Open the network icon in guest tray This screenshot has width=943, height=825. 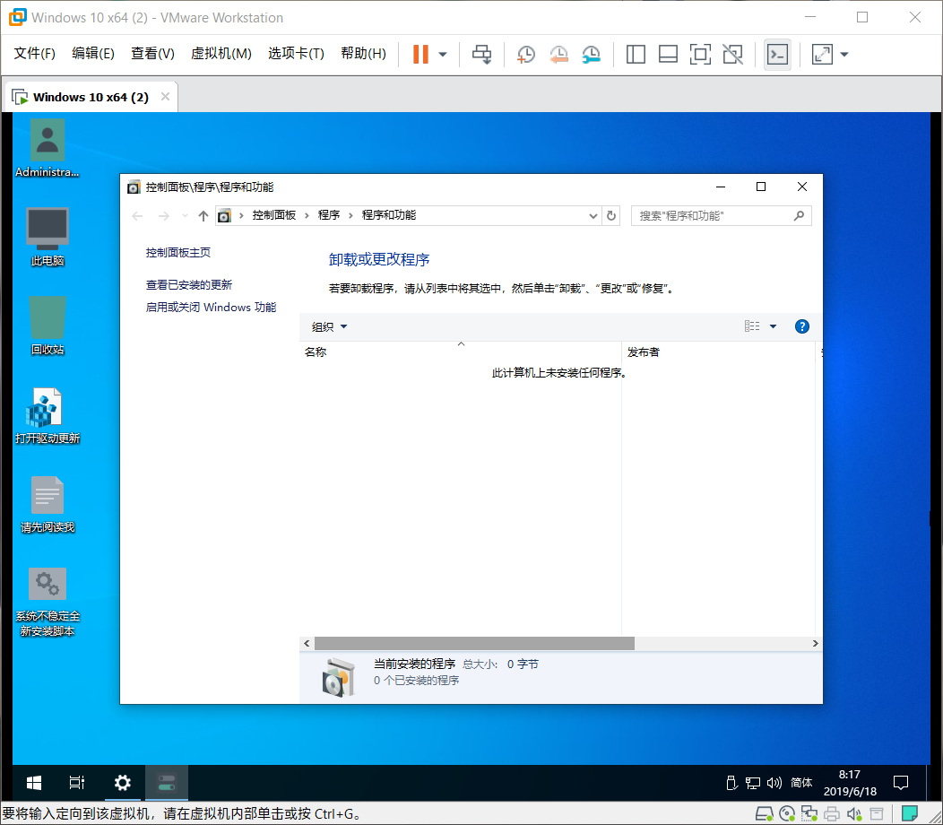752,782
